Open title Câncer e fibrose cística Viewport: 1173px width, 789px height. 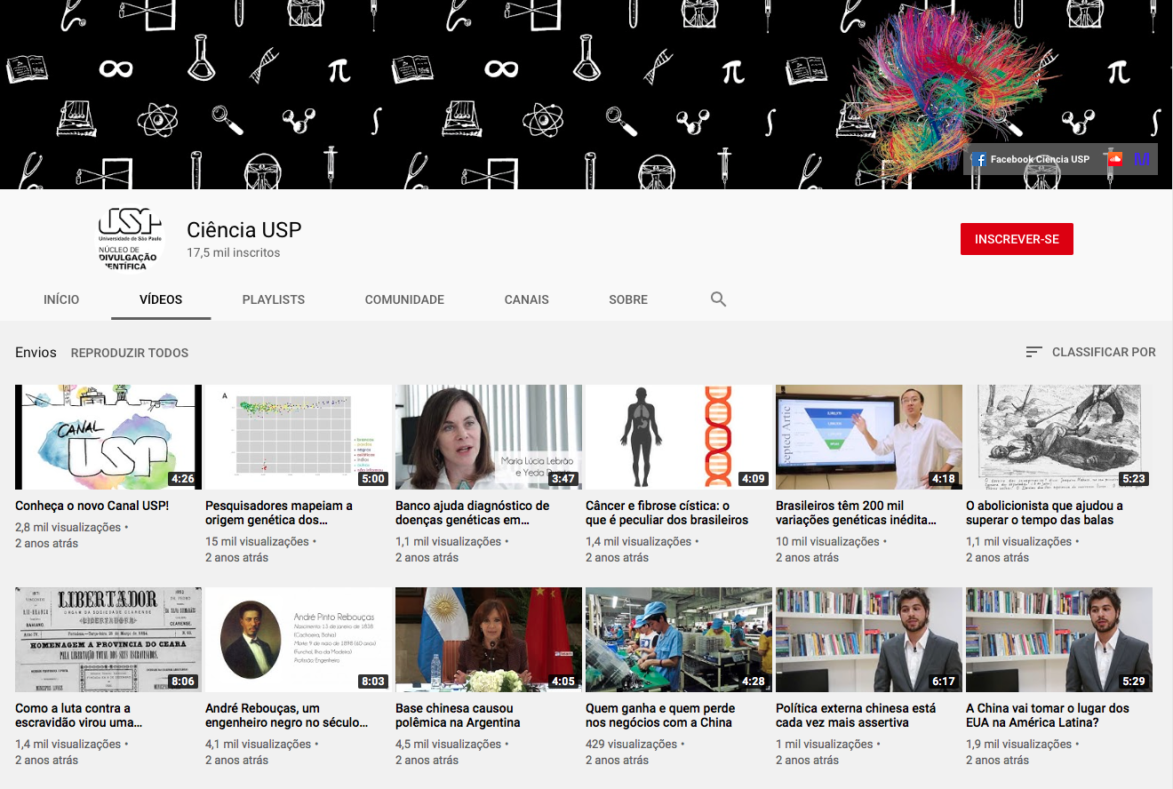tap(667, 513)
